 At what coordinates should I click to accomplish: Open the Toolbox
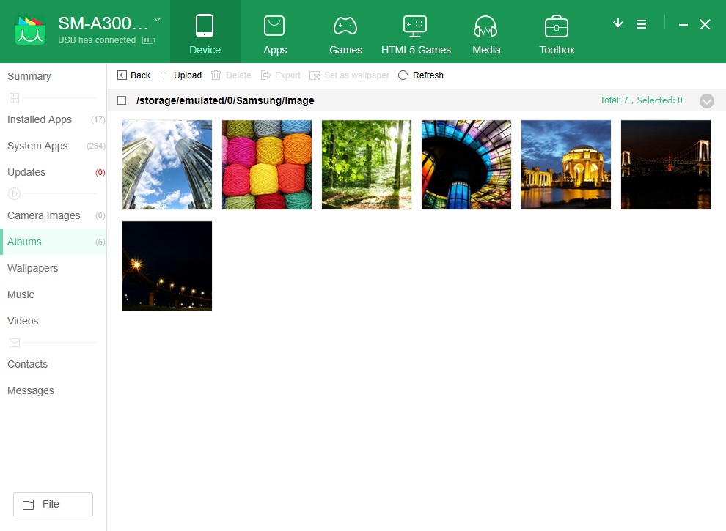coord(556,33)
